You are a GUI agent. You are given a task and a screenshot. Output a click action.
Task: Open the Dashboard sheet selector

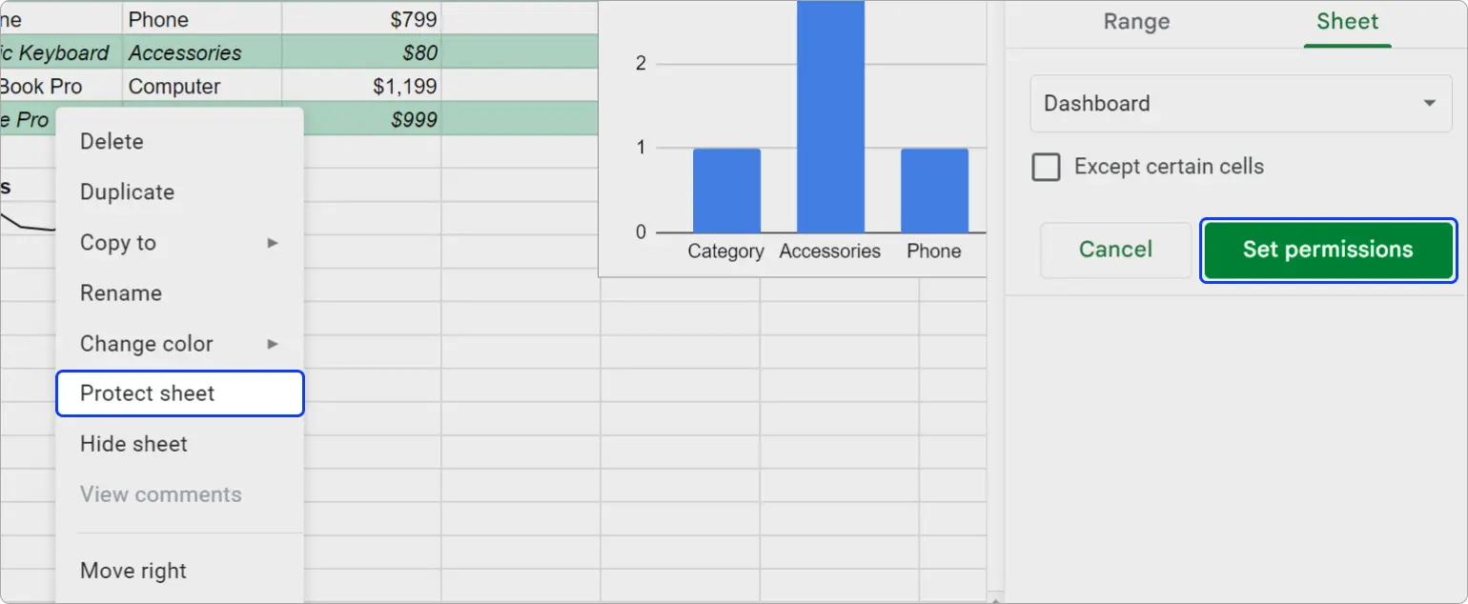point(1239,103)
